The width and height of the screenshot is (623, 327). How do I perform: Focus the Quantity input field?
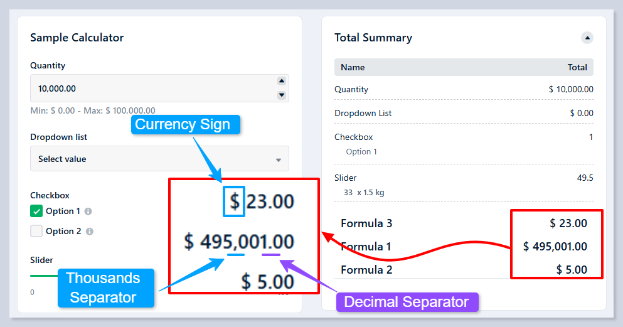coord(151,88)
